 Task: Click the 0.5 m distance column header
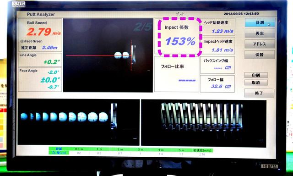[79, 149]
